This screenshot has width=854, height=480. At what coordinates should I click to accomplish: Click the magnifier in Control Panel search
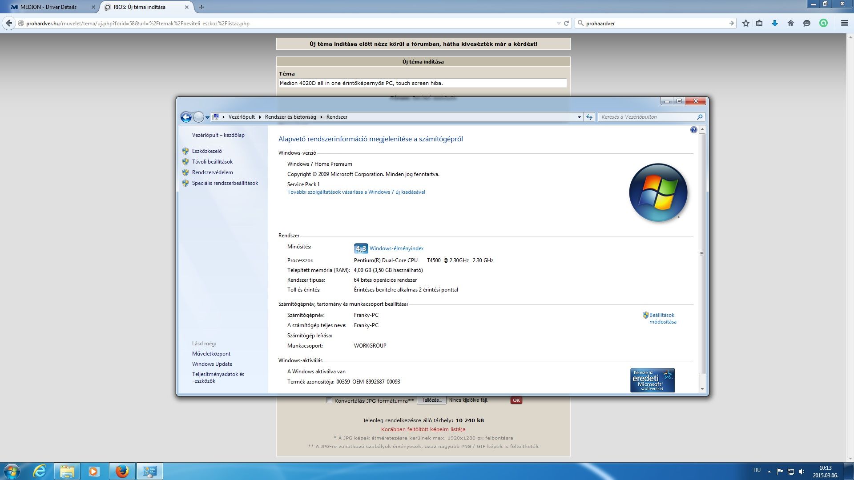700,117
